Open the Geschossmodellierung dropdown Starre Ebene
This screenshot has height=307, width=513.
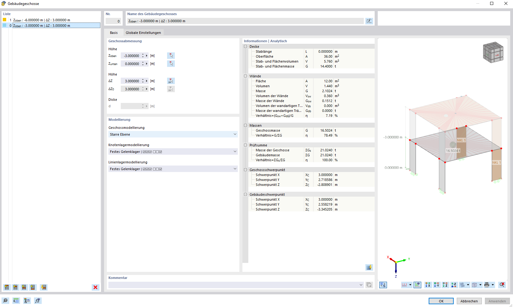pos(173,134)
